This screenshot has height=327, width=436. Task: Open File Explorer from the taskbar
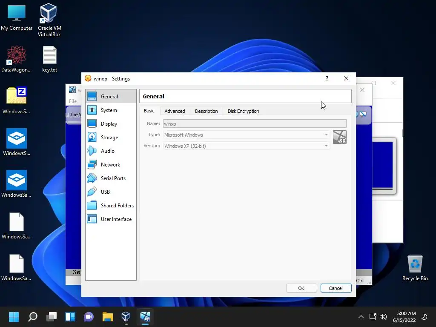(108, 317)
